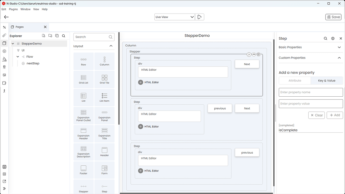Open the View menu
The width and height of the screenshot is (345, 194).
pyautogui.click(x=36, y=9)
